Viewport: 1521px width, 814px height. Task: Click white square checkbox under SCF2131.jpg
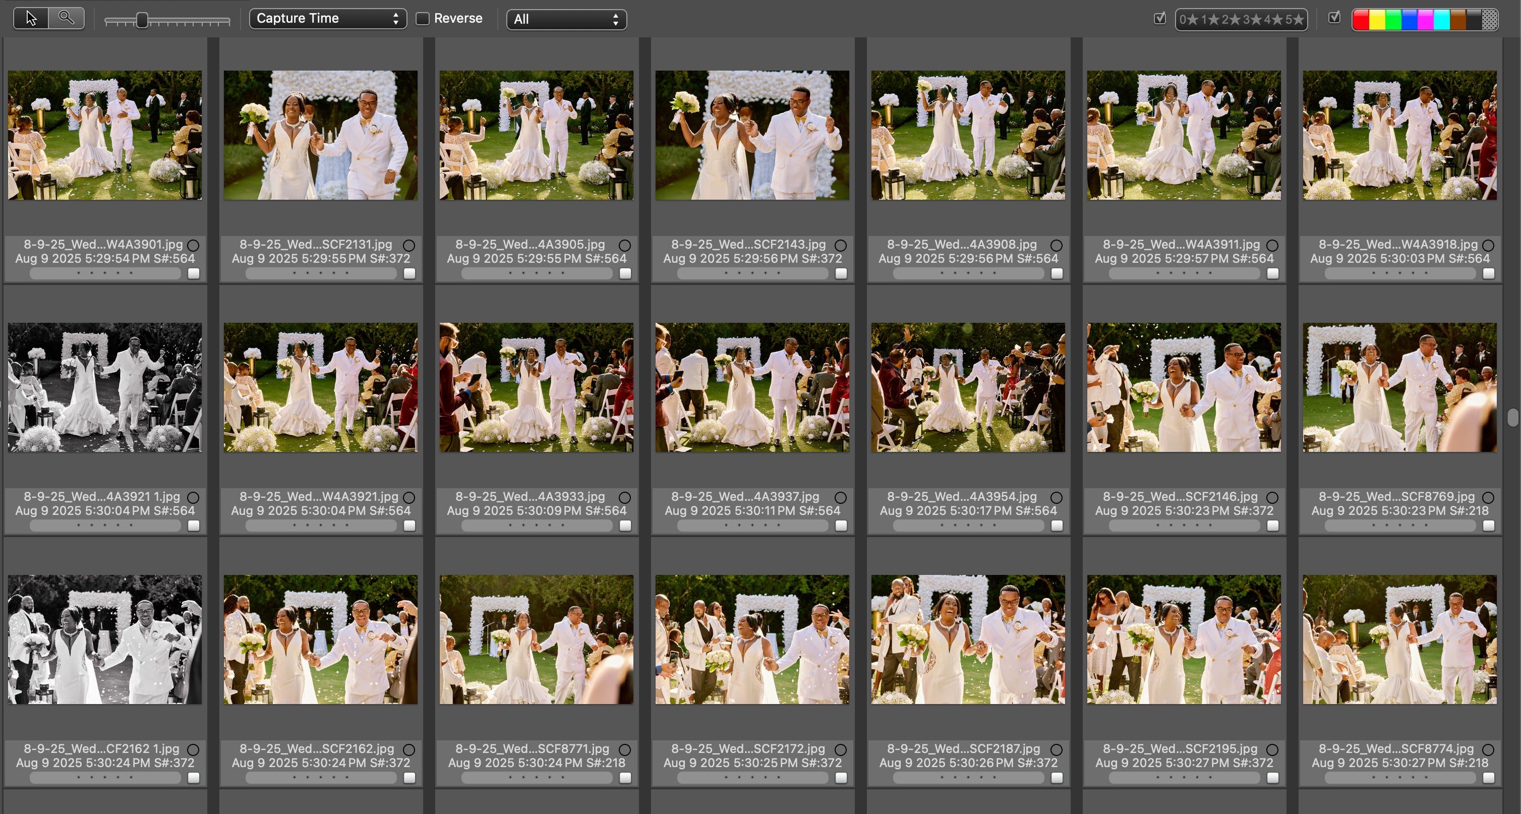pyautogui.click(x=409, y=273)
